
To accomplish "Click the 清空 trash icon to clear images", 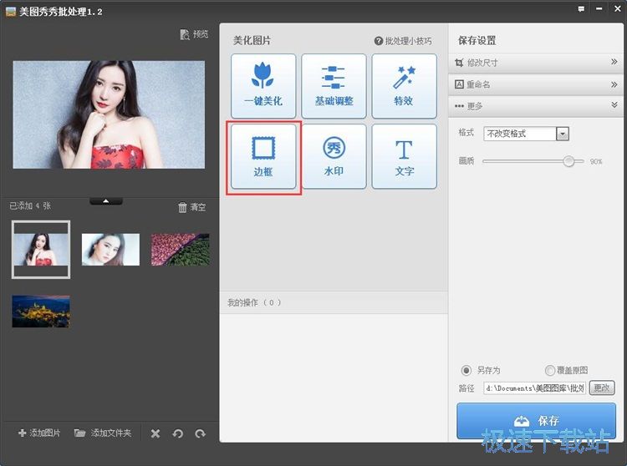I will (x=183, y=207).
